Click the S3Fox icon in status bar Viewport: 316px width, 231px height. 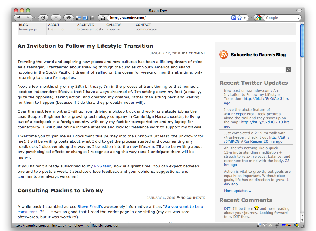click(287, 225)
